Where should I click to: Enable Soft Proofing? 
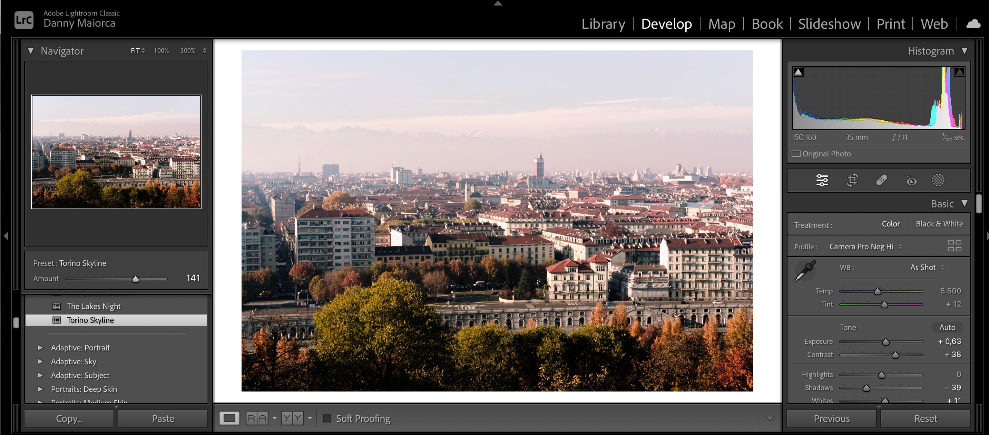coord(327,418)
